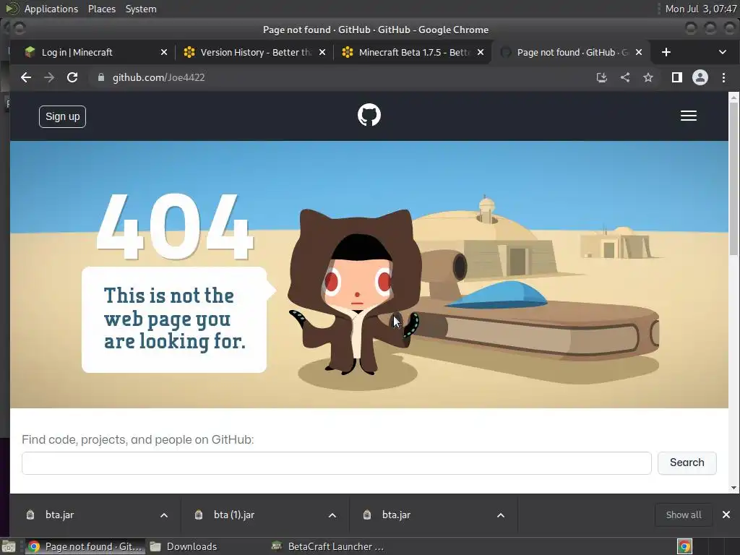Click the Chrome tray icon in bottom panel
The width and height of the screenshot is (740, 555).
[684, 546]
